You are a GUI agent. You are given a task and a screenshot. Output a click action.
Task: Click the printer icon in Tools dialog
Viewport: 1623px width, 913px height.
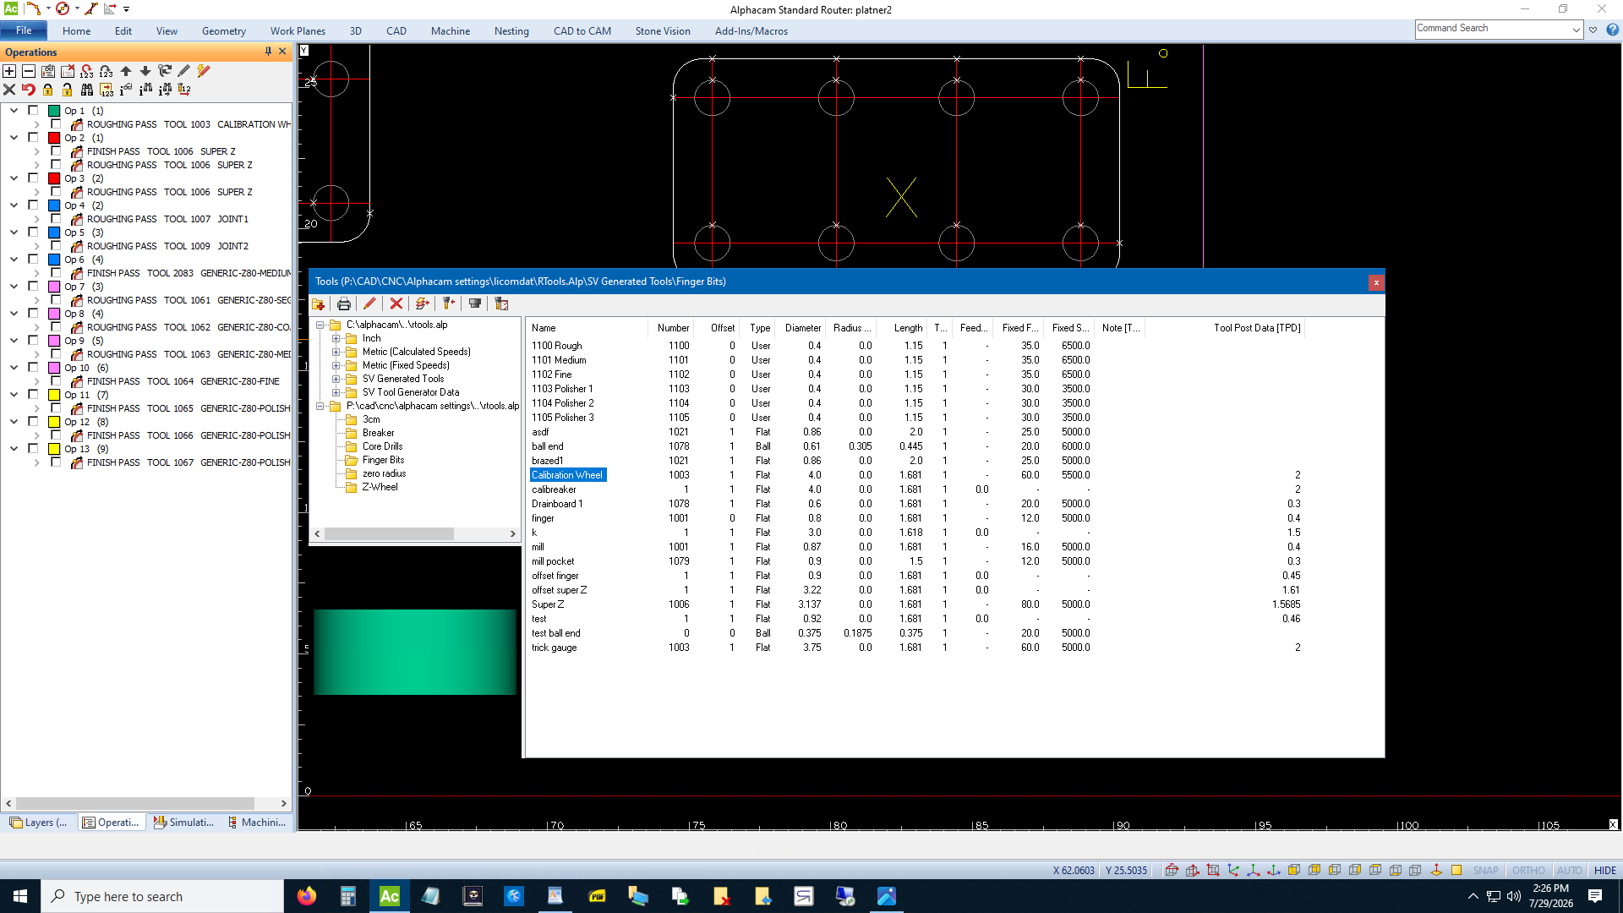tap(344, 303)
